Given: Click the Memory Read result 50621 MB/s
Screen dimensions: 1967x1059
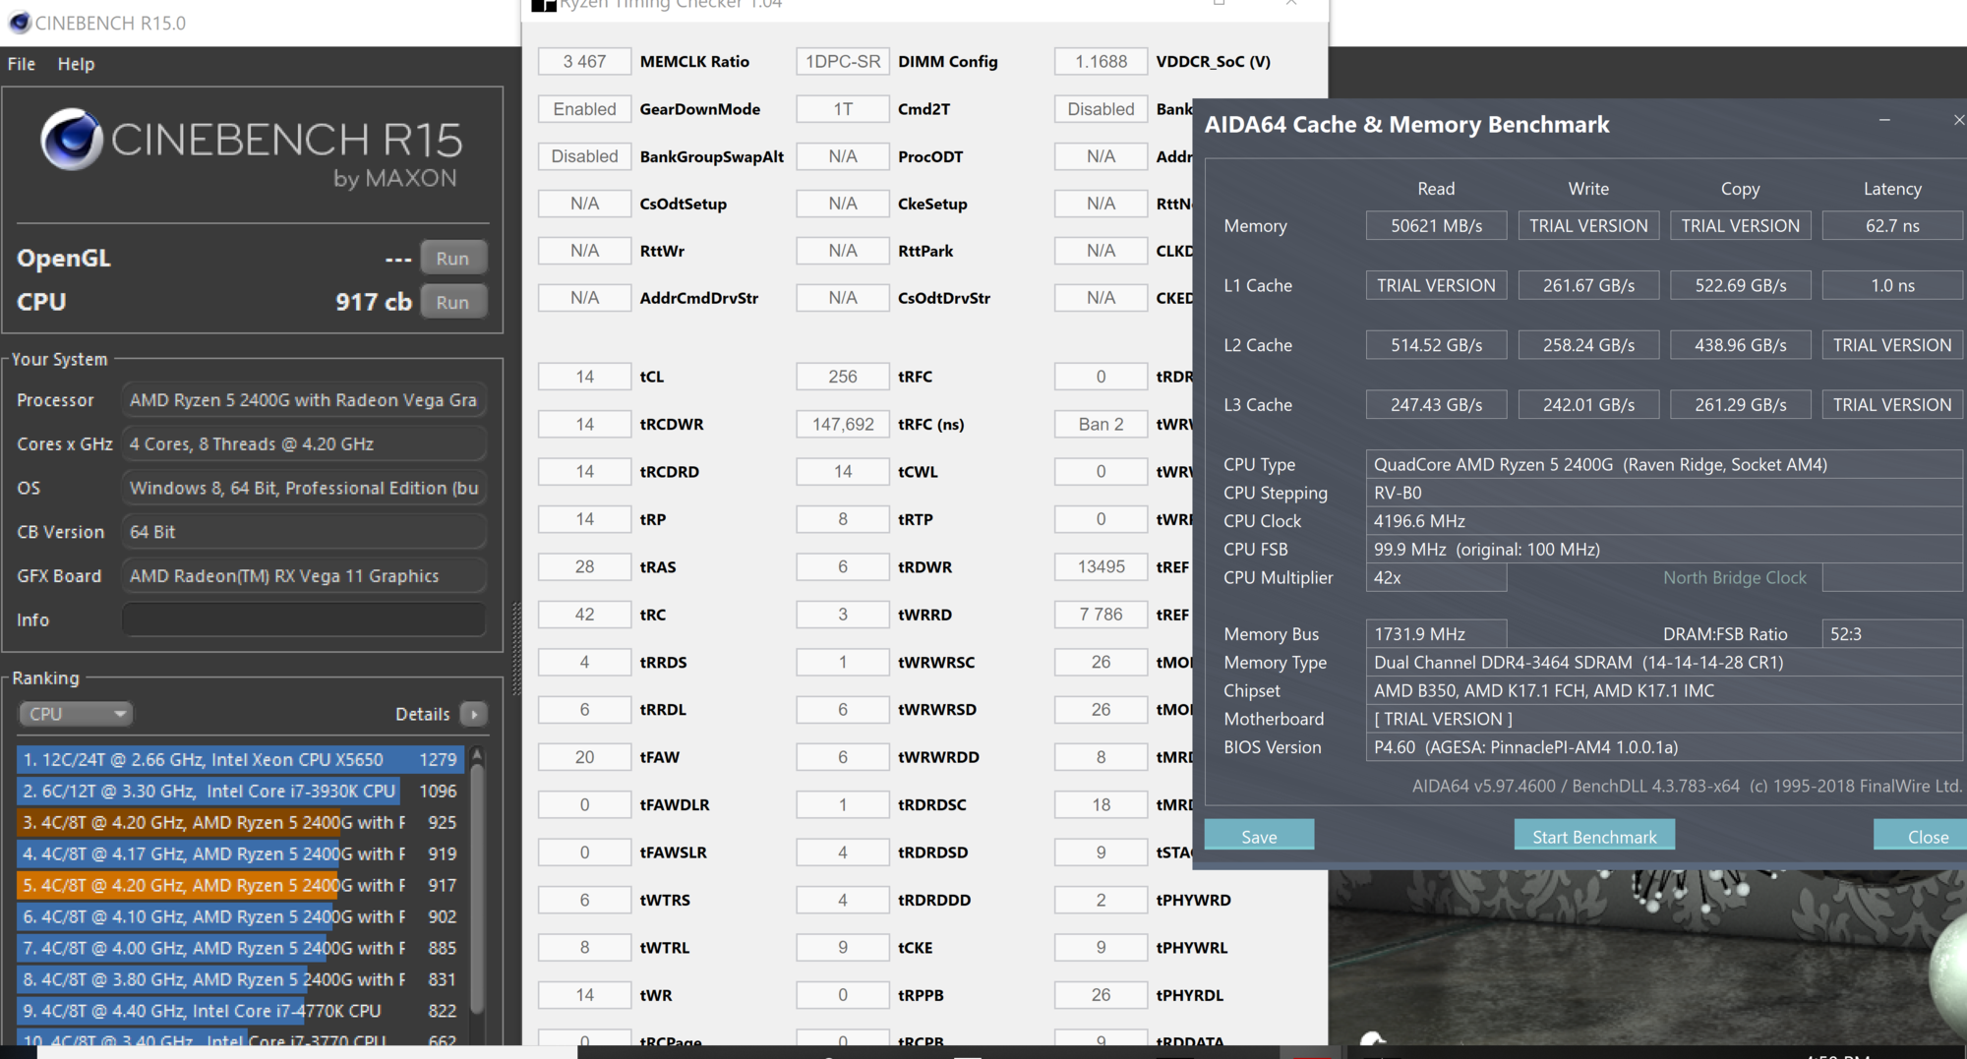Looking at the screenshot, I should tap(1436, 225).
